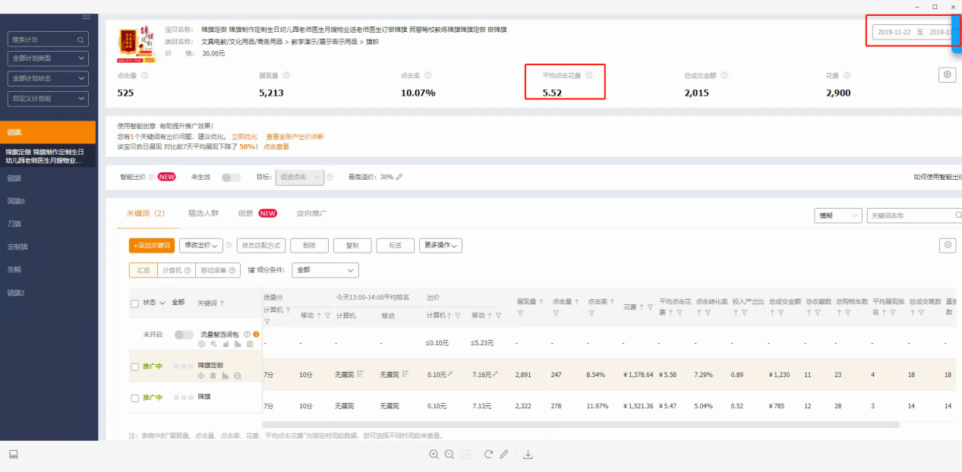Viewport: 962px width, 472px height.
Task: Open the 细分条件 全部 dropdown
Action: (x=325, y=270)
